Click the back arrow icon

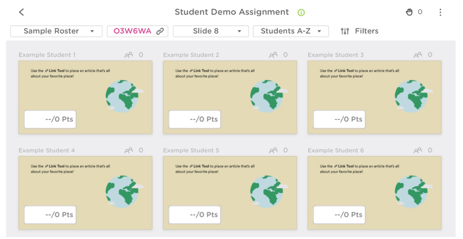pyautogui.click(x=21, y=12)
